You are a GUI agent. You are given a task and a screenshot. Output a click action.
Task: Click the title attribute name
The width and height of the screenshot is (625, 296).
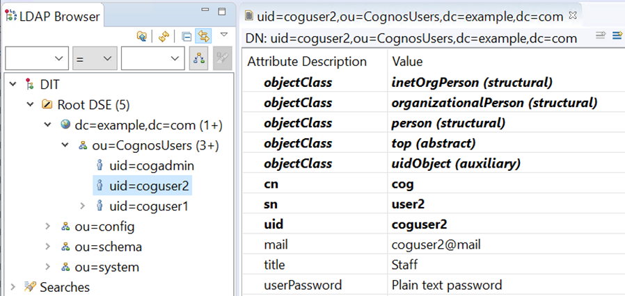point(275,265)
